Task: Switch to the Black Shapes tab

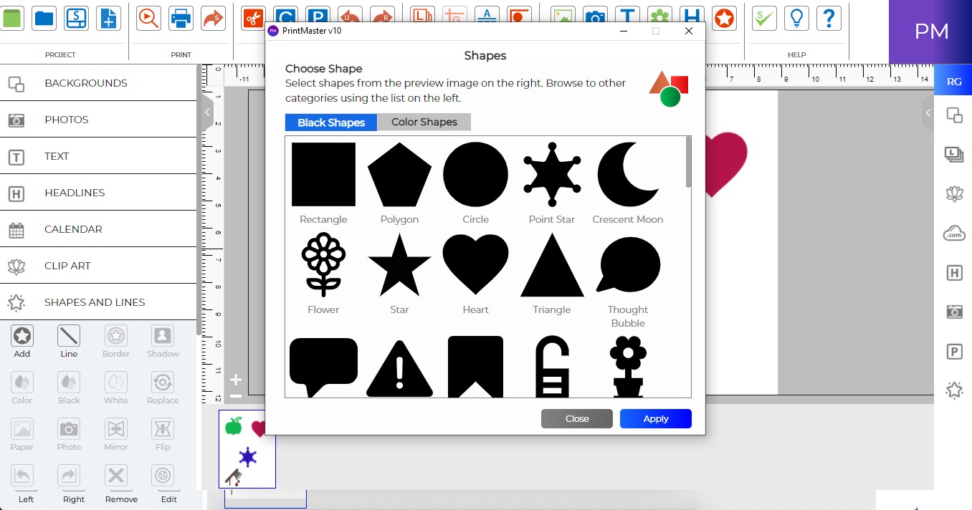Action: pyautogui.click(x=331, y=122)
